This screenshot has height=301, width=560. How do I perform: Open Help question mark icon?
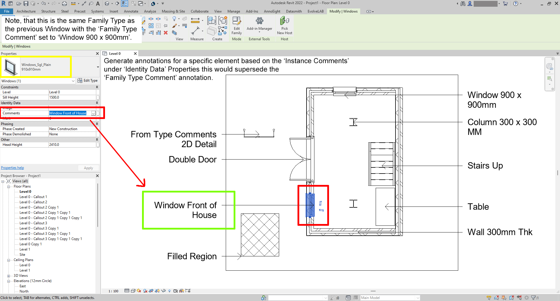[x=516, y=3]
